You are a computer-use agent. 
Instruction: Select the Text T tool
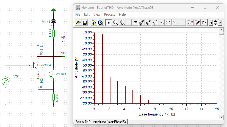(135, 23)
